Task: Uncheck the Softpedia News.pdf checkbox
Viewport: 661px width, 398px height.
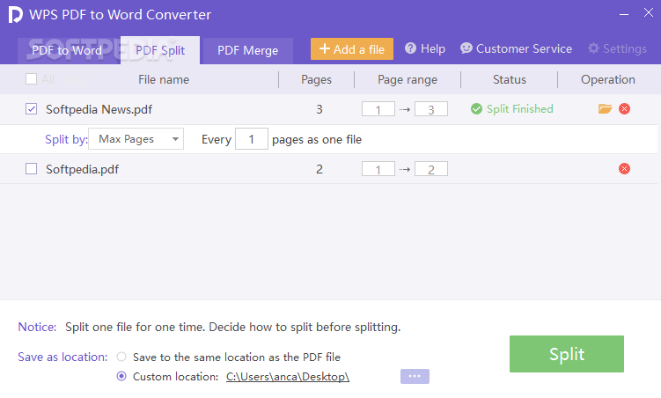Action: (31, 109)
